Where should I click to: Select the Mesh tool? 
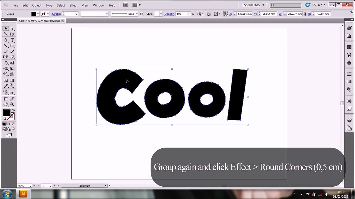click(6, 80)
